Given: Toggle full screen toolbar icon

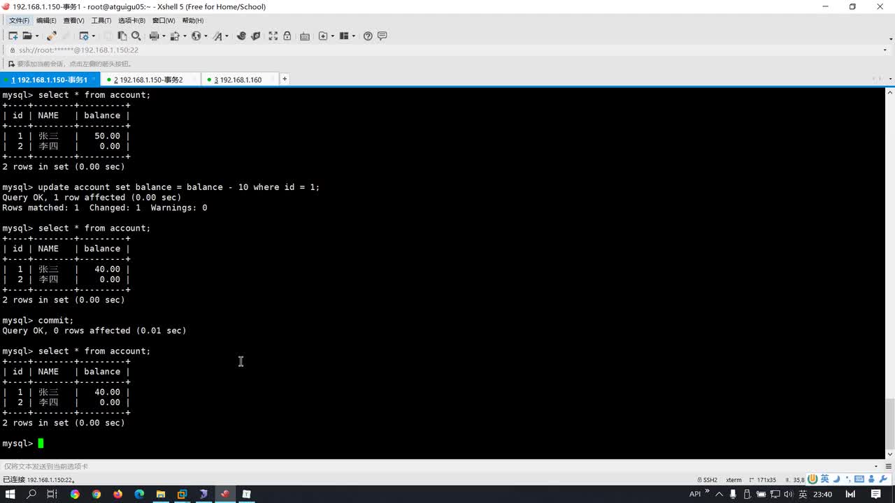Looking at the screenshot, I should coord(273,36).
